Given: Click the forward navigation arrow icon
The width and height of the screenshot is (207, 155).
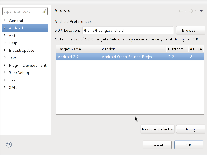Looking at the screenshot, I should tap(191, 11).
